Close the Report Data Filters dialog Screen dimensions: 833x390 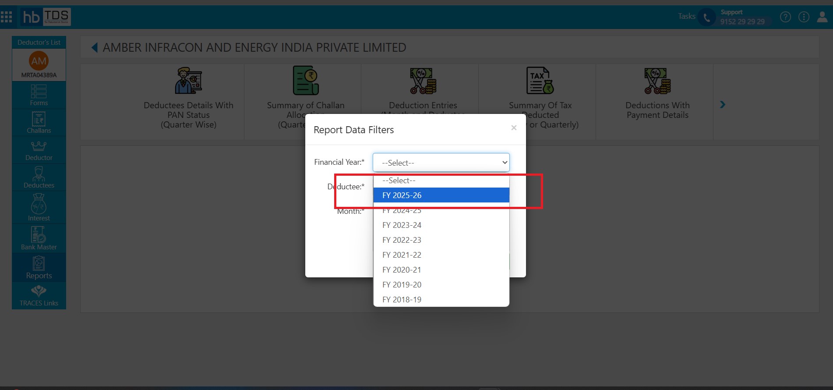coord(514,128)
